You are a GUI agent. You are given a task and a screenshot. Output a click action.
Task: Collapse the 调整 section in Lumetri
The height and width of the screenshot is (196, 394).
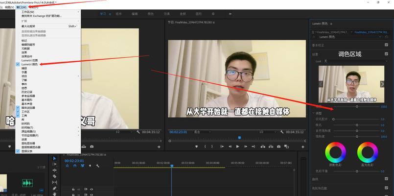314,114
